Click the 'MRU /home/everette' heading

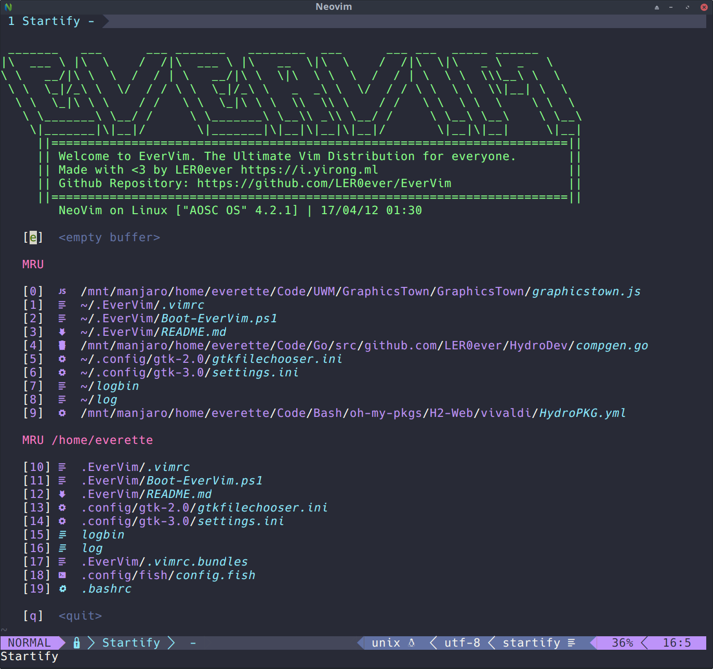tap(88, 440)
